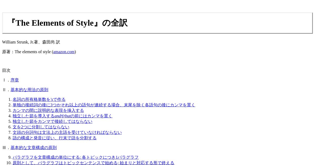Open the 序章 chapter link

tap(15, 80)
